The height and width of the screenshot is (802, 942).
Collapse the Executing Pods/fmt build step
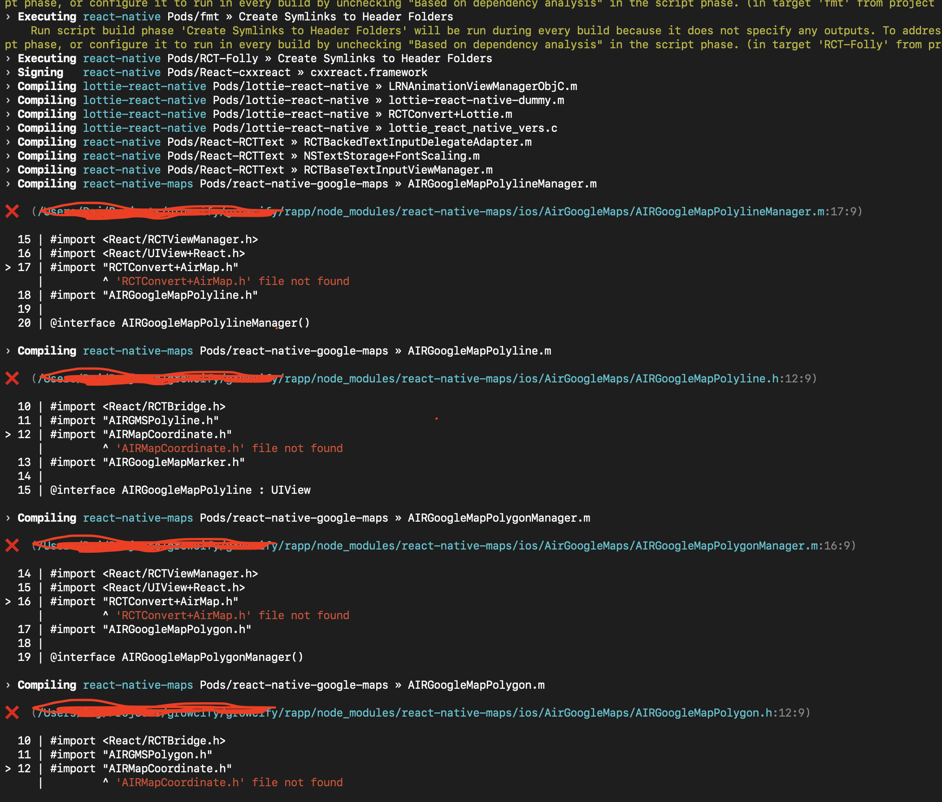point(7,17)
